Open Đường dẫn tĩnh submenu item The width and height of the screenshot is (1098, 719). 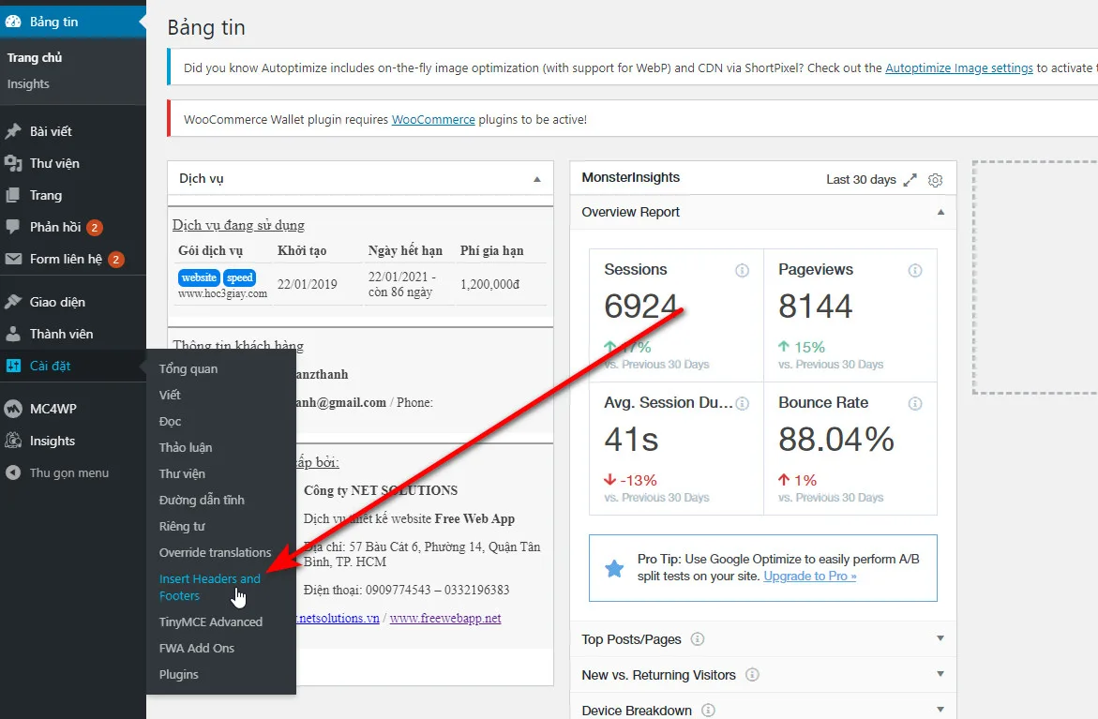point(202,500)
